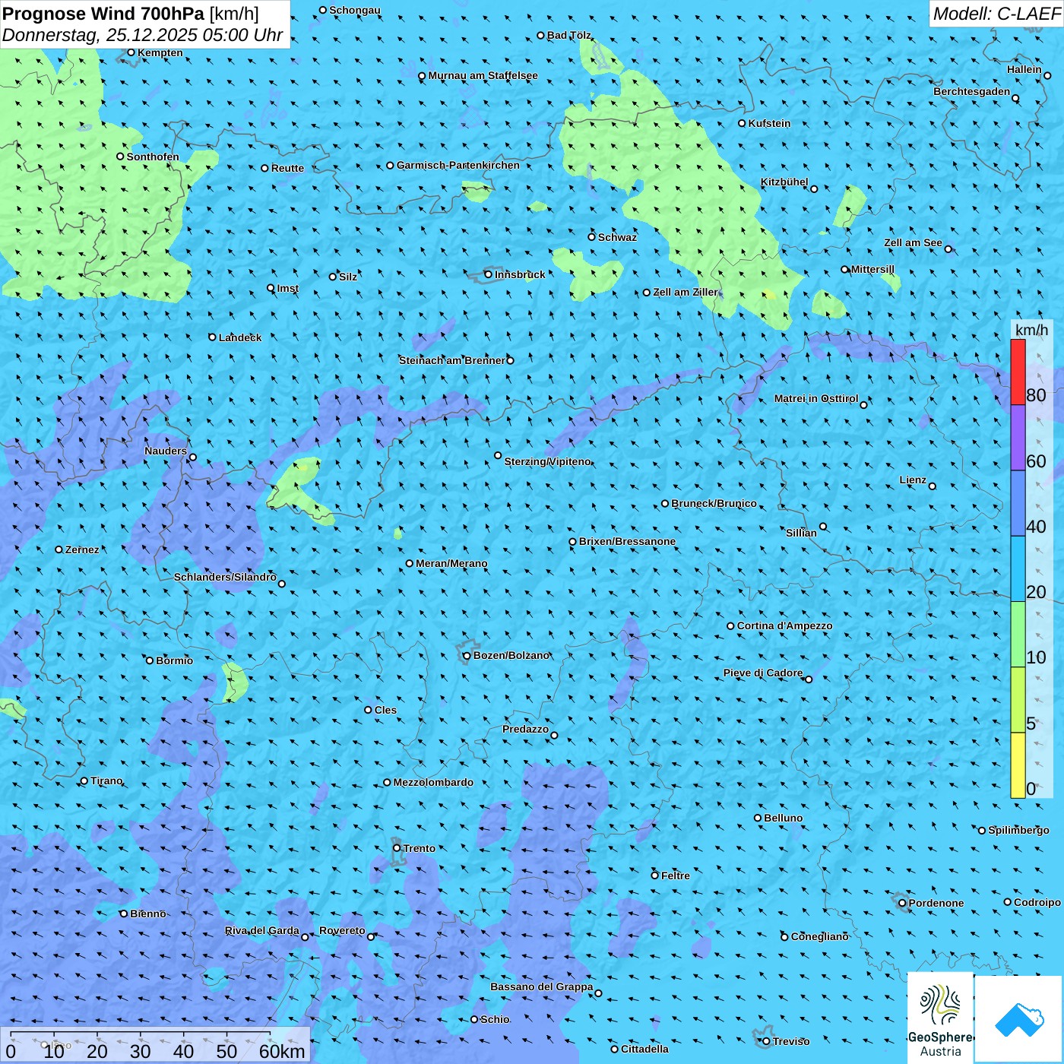Click the 'Schio' label
This screenshot has height=1064, width=1064.
pyautogui.click(x=495, y=1019)
